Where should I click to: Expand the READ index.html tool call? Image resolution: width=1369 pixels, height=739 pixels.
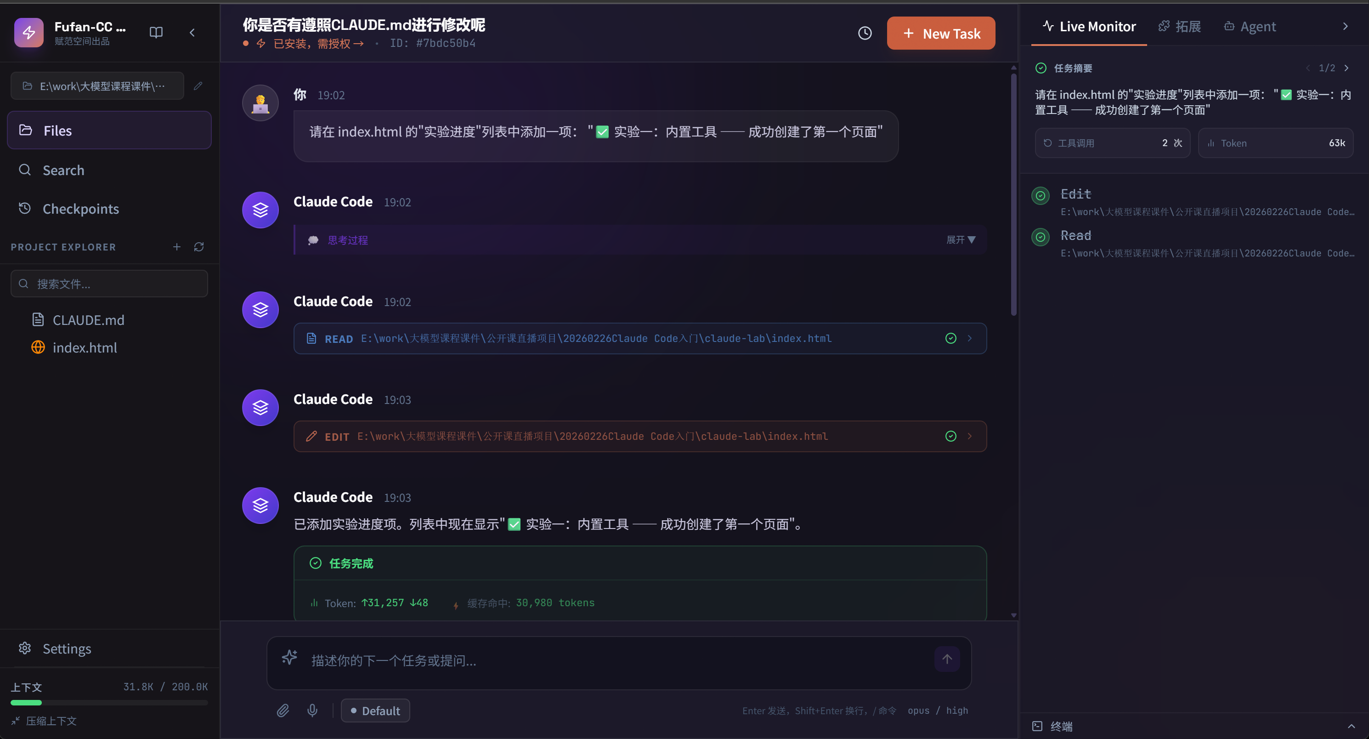pos(969,338)
